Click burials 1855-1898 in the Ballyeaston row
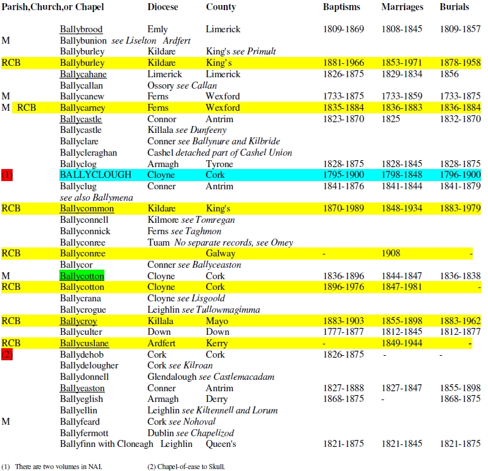This screenshot has height=471, width=488. pyautogui.click(x=460, y=388)
